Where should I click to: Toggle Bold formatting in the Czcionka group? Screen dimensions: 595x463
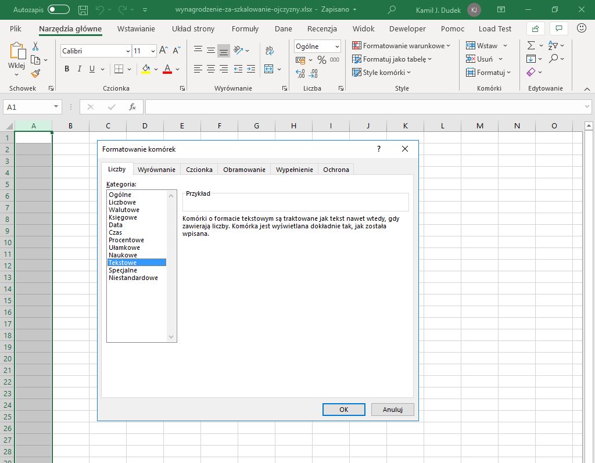pos(67,69)
